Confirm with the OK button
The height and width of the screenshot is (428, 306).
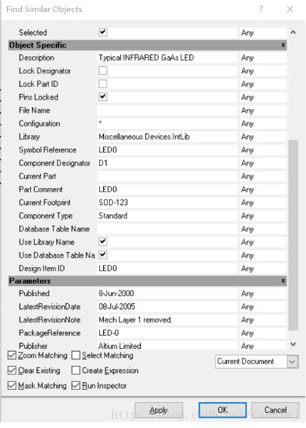click(x=222, y=410)
